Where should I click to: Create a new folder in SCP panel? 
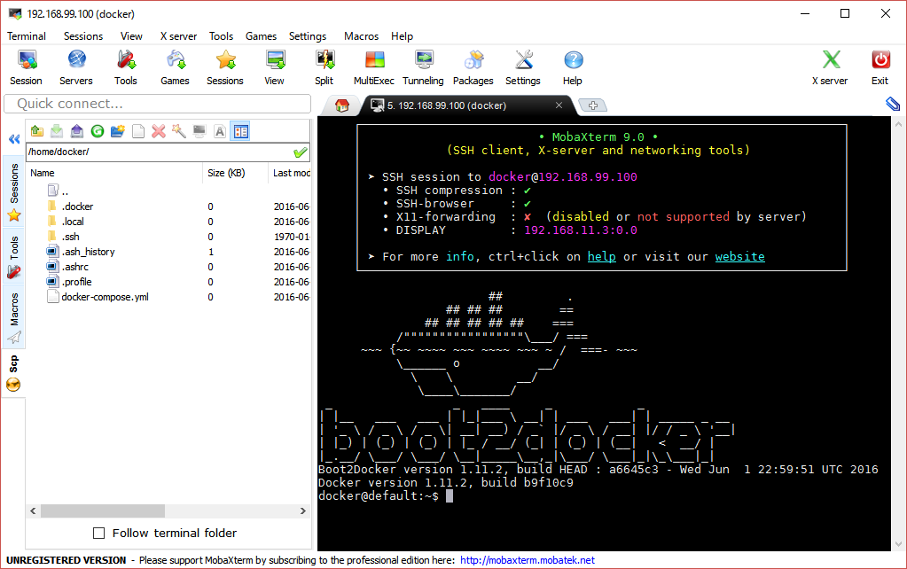click(x=118, y=130)
